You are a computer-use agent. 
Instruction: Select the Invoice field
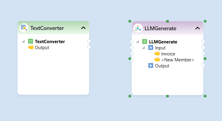point(168,54)
